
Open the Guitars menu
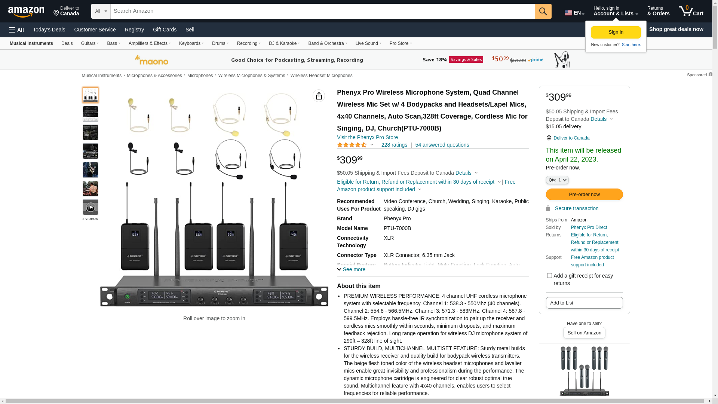90,43
